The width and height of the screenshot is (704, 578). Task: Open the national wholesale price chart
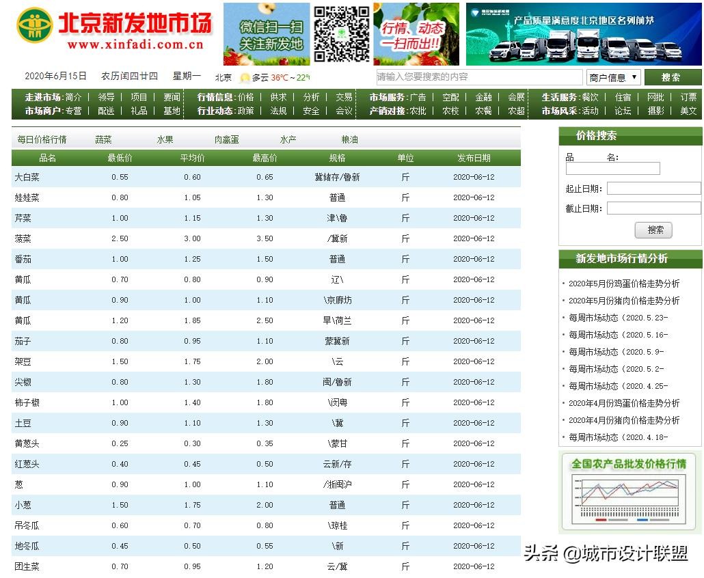coord(629,492)
